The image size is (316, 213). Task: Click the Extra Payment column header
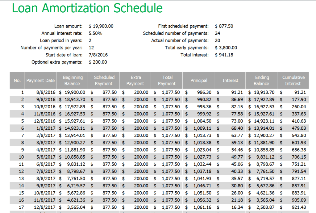pos(135,80)
